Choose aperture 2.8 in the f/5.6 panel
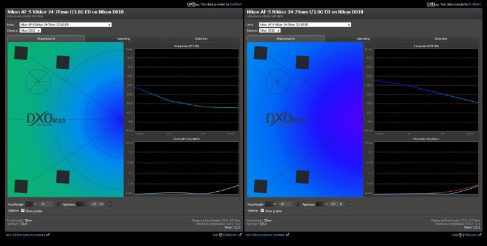The width and height of the screenshot is (487, 246). (x=325, y=204)
